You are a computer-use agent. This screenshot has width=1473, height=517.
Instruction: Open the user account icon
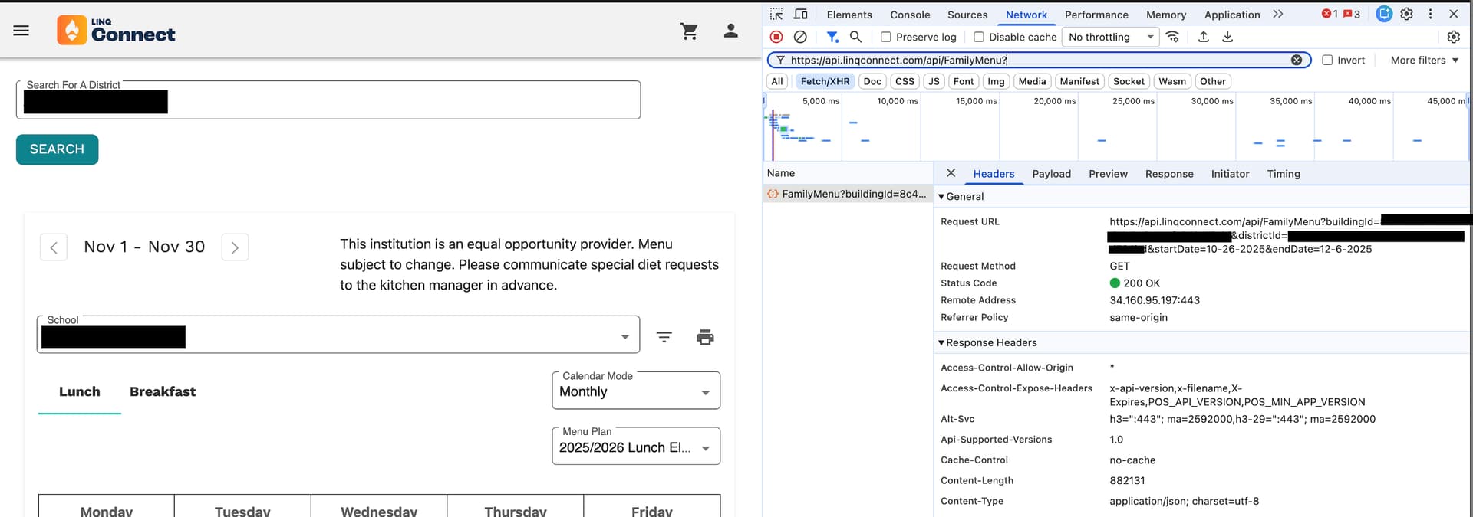pyautogui.click(x=730, y=31)
